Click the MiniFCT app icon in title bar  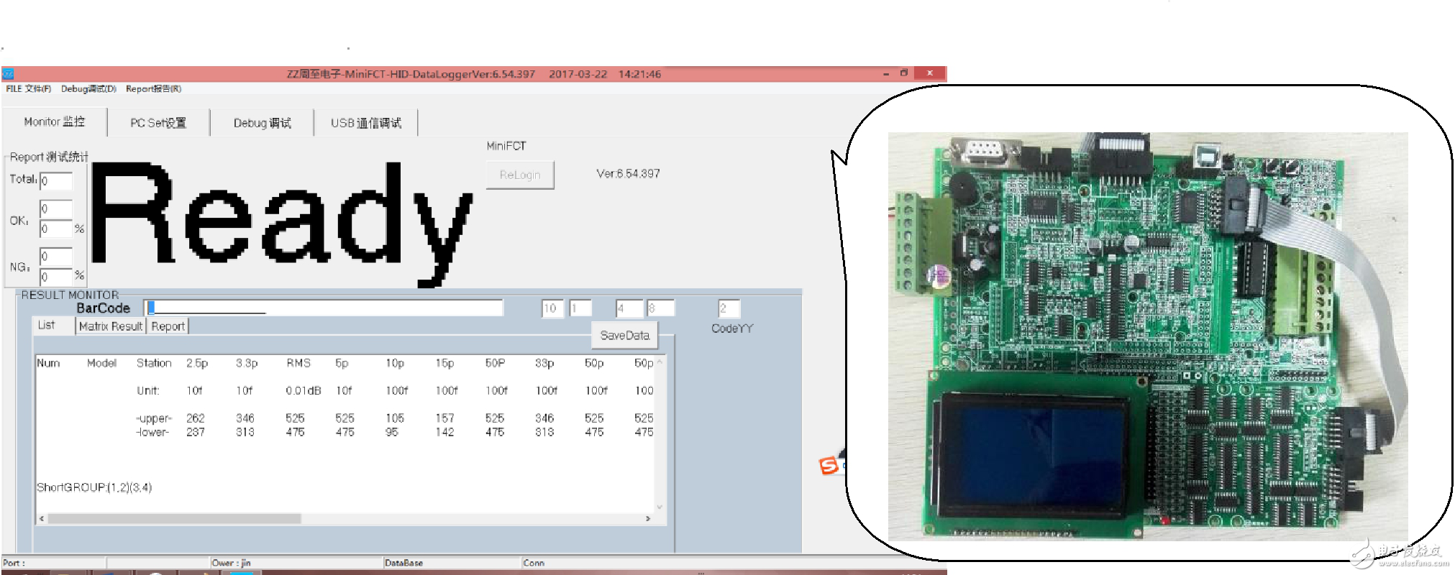[8, 74]
